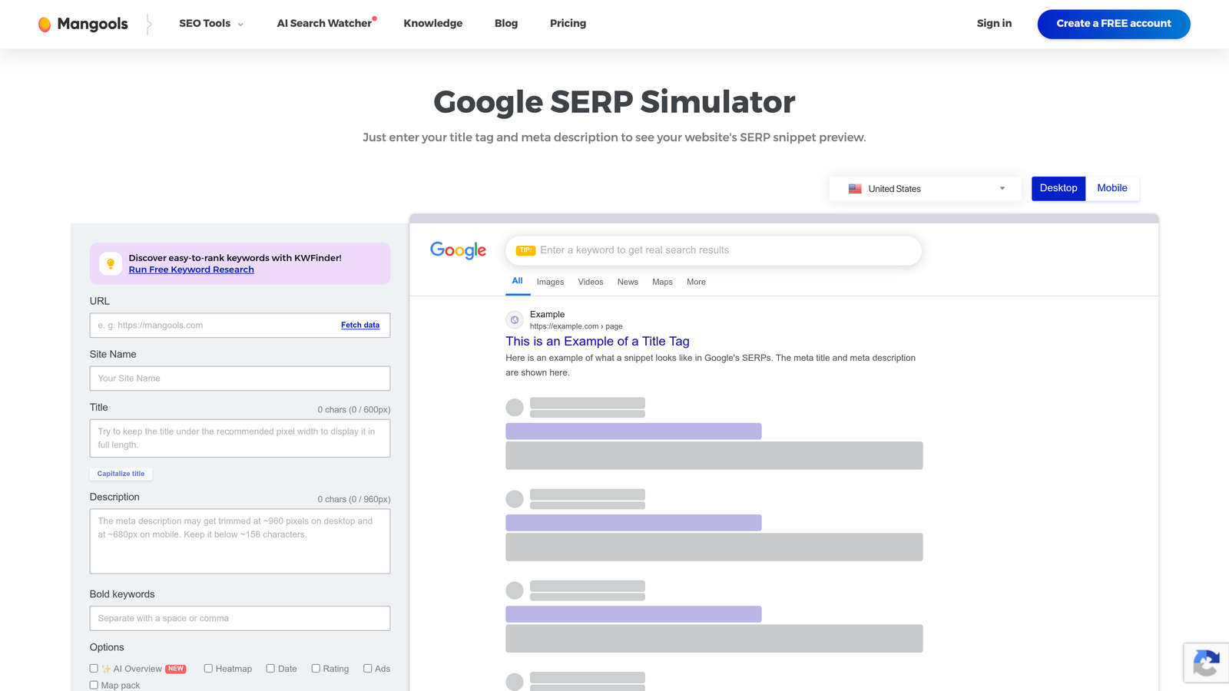Focus the Description text area
1229x691 pixels.
click(240, 541)
